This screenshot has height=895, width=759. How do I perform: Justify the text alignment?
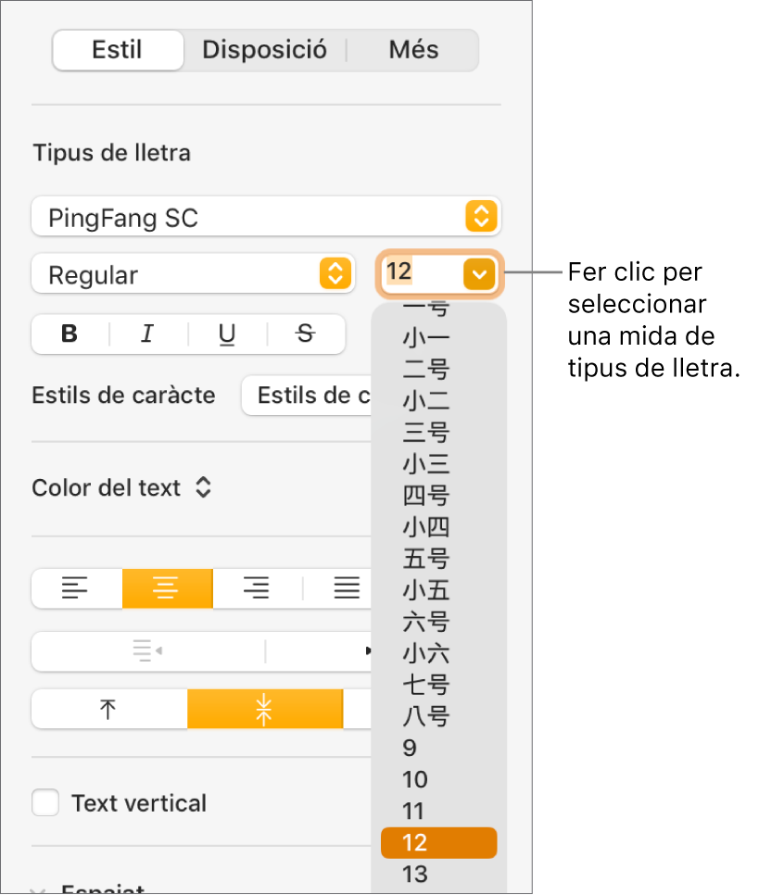point(346,587)
